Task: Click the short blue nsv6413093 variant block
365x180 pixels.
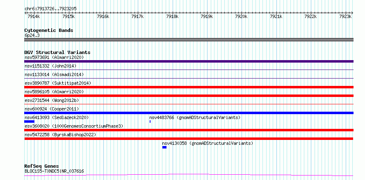Action: 30,122
